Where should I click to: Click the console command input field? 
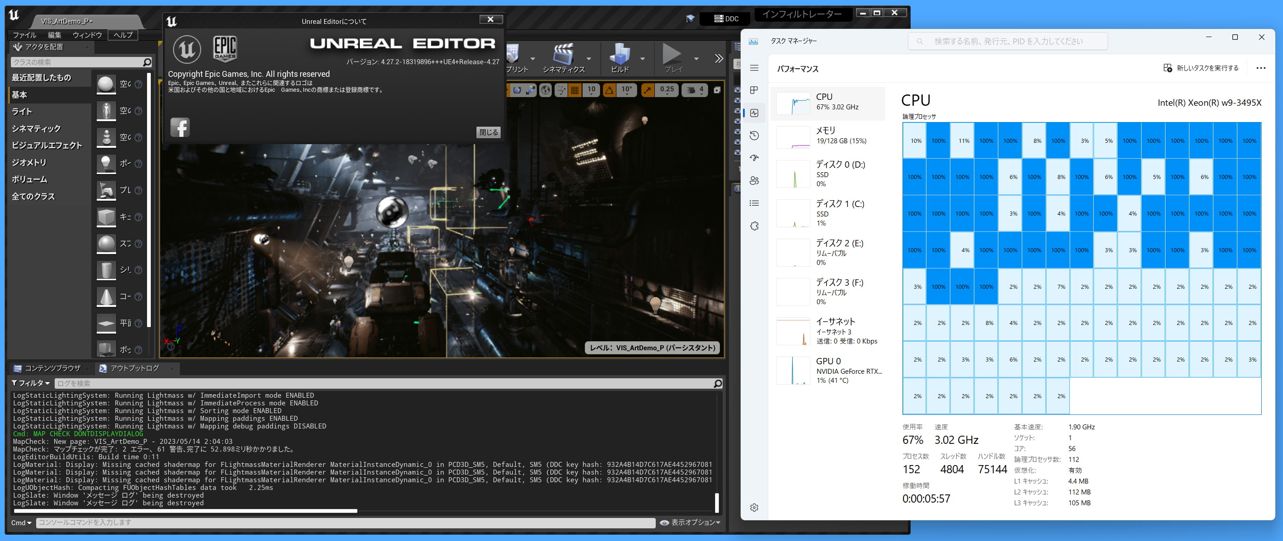tap(346, 522)
